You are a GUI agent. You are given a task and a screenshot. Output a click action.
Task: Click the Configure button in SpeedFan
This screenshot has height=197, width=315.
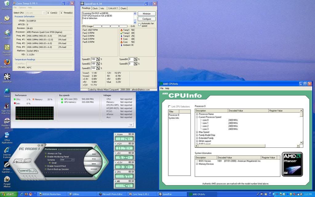(146, 19)
